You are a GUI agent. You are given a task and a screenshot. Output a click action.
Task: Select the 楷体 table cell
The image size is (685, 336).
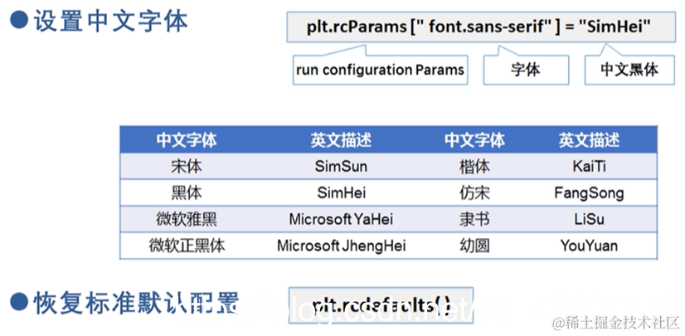475,166
